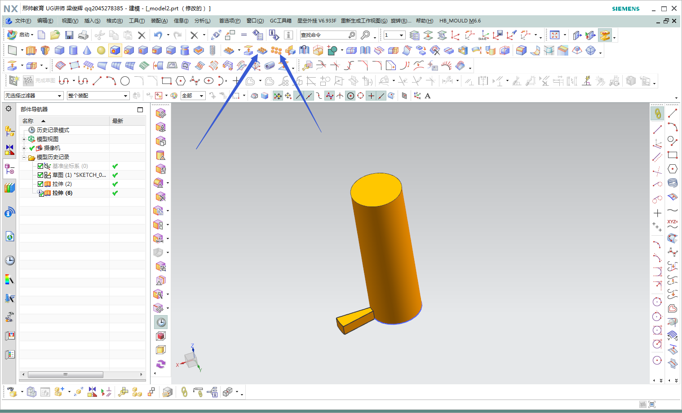Toggle the 基准坐标系 (0) checkbox
The height and width of the screenshot is (413, 682).
pyautogui.click(x=40, y=166)
